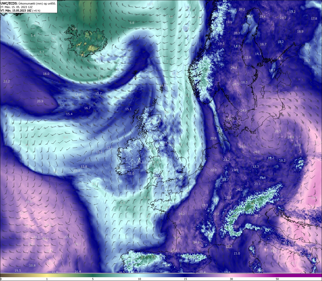Click the map value 15.4

tap(69, 114)
